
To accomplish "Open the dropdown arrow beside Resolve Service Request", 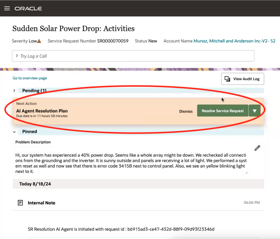I will (255, 111).
